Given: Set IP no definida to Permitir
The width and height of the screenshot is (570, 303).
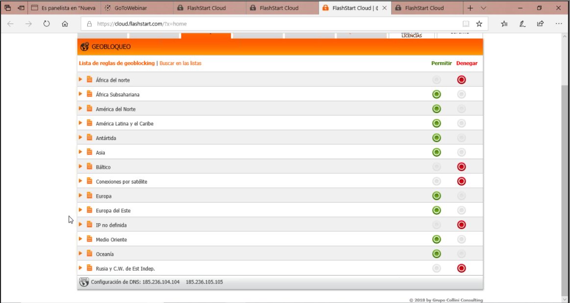Looking at the screenshot, I should pos(437,225).
